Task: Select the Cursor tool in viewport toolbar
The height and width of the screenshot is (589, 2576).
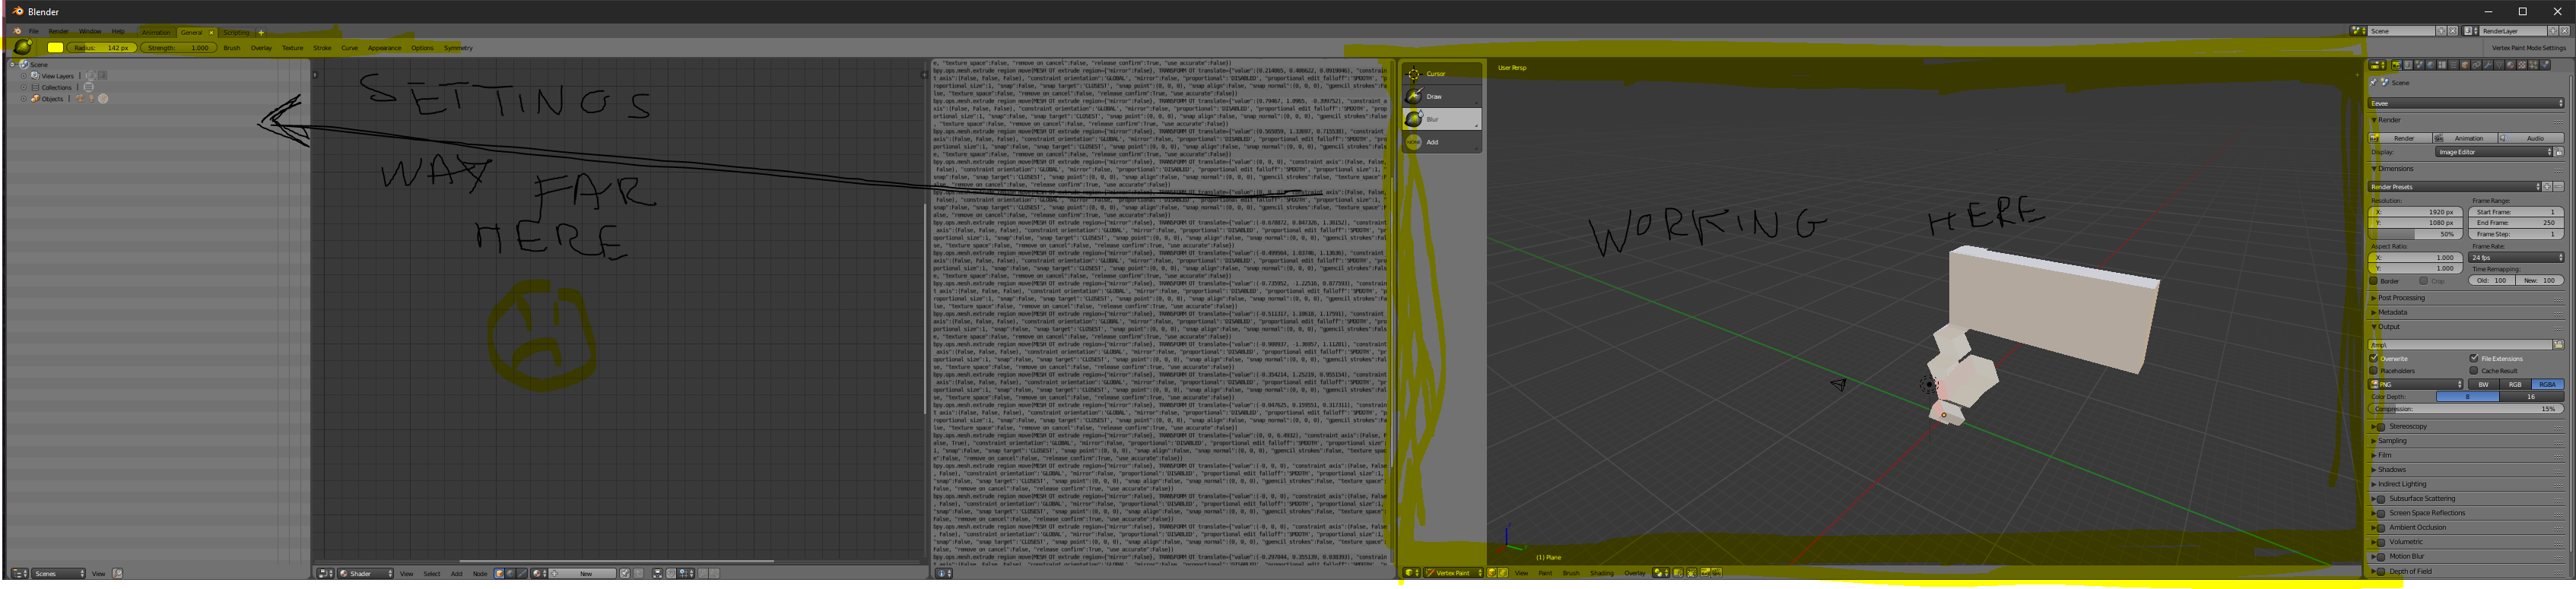Action: pyautogui.click(x=1441, y=74)
